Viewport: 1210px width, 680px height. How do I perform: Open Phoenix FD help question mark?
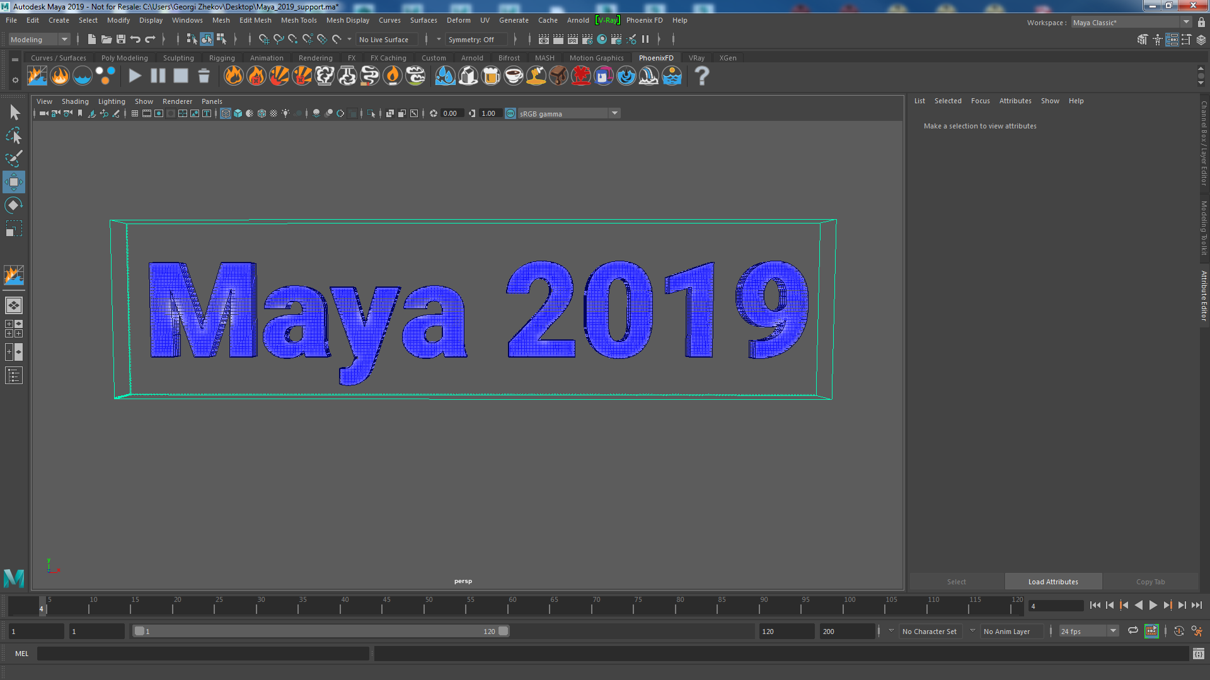click(x=701, y=76)
